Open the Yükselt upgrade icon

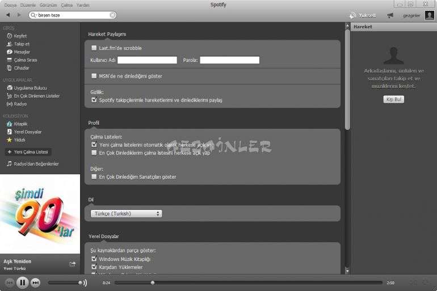(352, 15)
